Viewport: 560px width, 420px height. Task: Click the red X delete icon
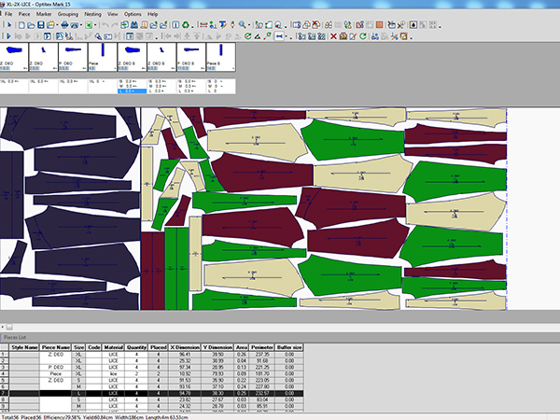point(333,36)
